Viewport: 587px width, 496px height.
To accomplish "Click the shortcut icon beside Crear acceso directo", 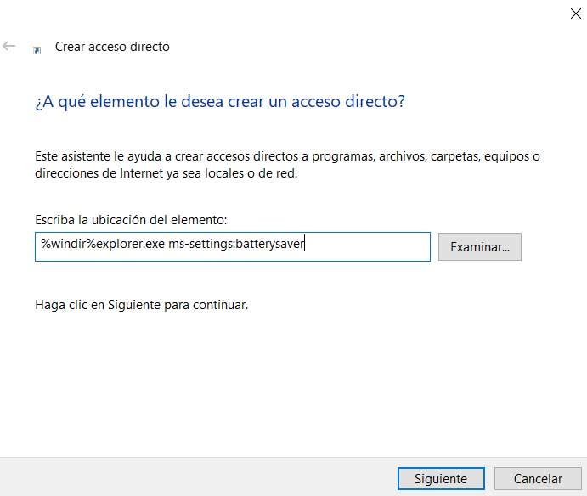I will [37, 50].
